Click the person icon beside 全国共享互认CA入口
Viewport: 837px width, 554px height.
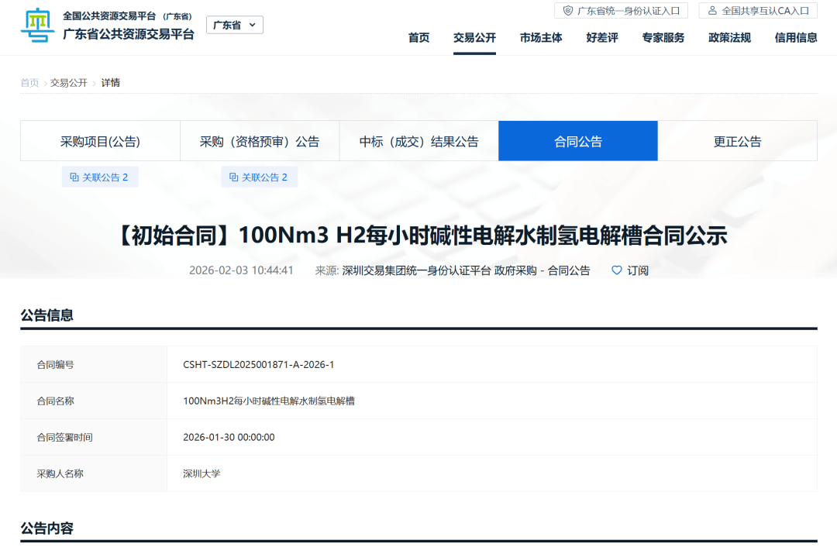tap(711, 10)
